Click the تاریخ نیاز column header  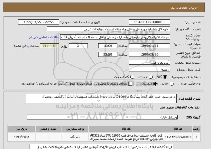22,129
